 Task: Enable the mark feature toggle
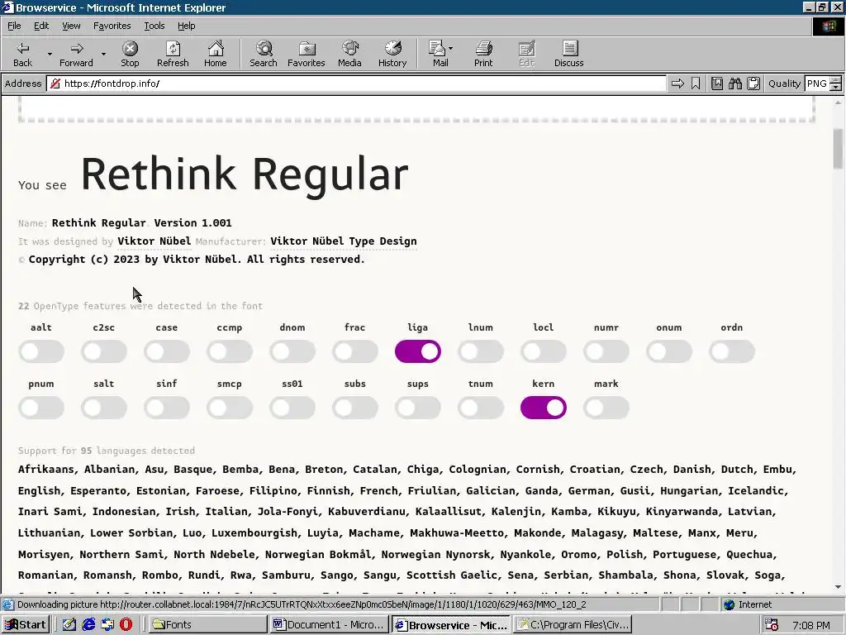pos(606,408)
